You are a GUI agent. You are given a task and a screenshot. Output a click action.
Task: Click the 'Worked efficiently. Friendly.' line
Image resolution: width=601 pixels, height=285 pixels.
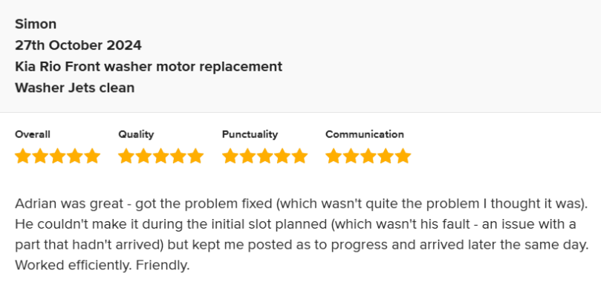coord(103,265)
